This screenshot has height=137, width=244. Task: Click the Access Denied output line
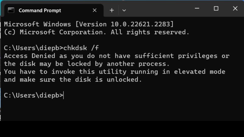click(x=117, y=56)
